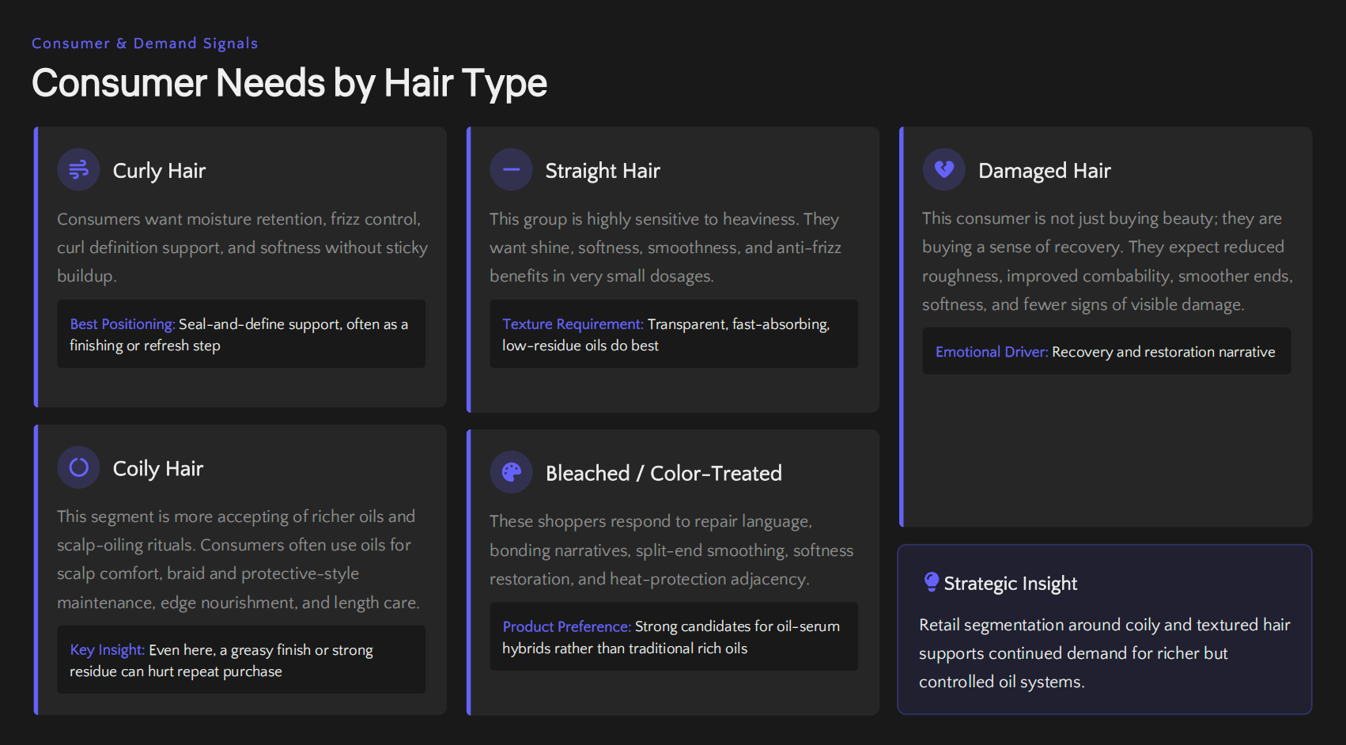The width and height of the screenshot is (1346, 745).
Task: Click the Bleached / Color-Treated palette icon
Action: point(511,472)
